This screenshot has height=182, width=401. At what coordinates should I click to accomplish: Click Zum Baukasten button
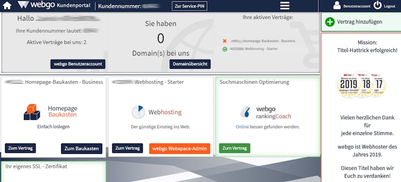82,148
